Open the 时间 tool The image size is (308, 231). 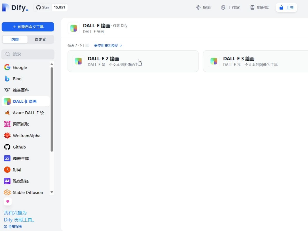17,170
